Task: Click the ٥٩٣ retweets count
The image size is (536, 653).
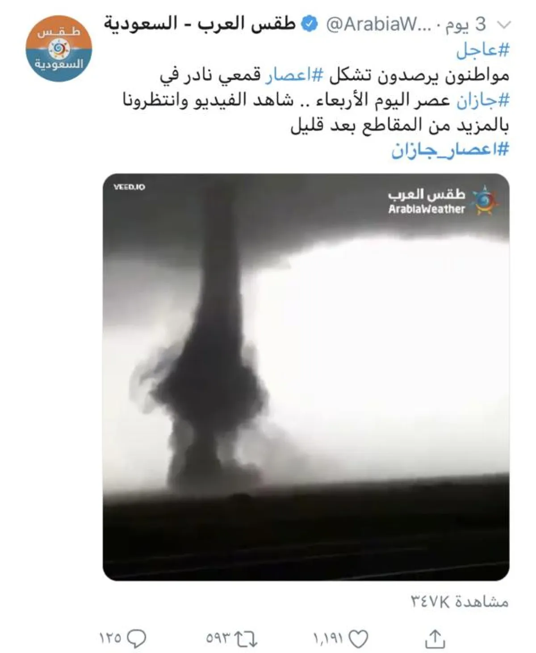Action: pos(219,639)
